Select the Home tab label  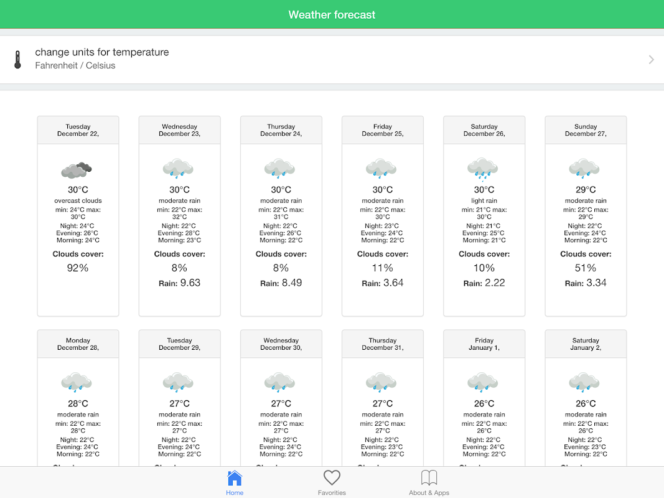pos(235,492)
